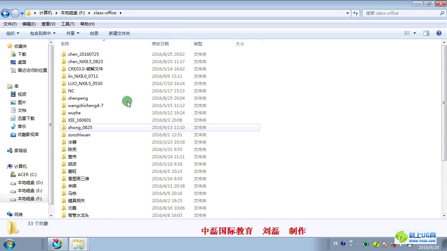Select the 库 library node
This screenshot has height=251, width=447.
click(16, 86)
